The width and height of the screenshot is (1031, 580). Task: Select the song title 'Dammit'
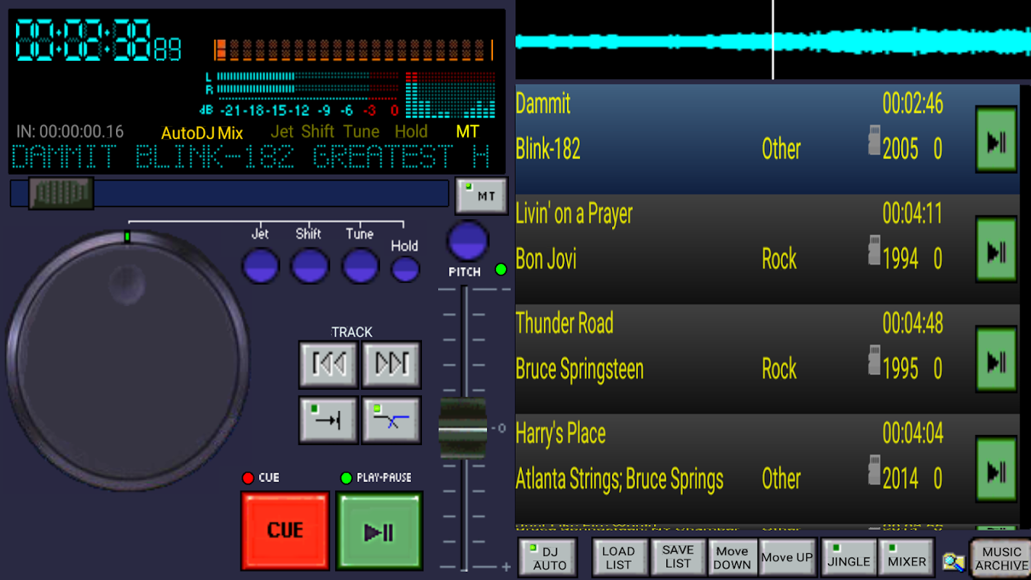coord(543,104)
